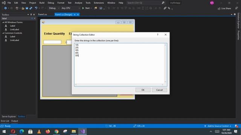Screen dimensions: 241x135
Task: Click the Live Share button
Action: coord(224,8)
